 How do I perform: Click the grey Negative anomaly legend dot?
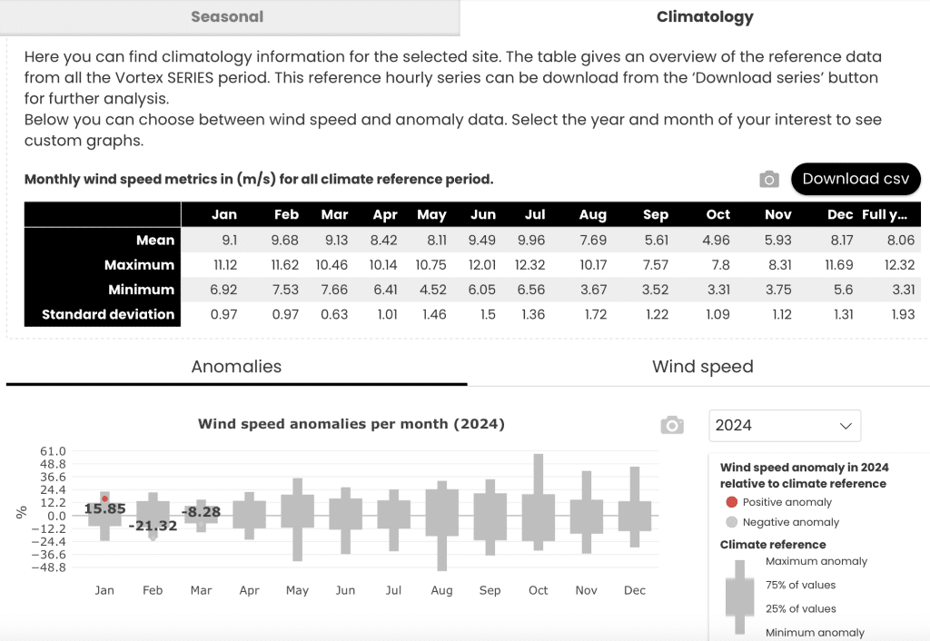click(x=731, y=522)
